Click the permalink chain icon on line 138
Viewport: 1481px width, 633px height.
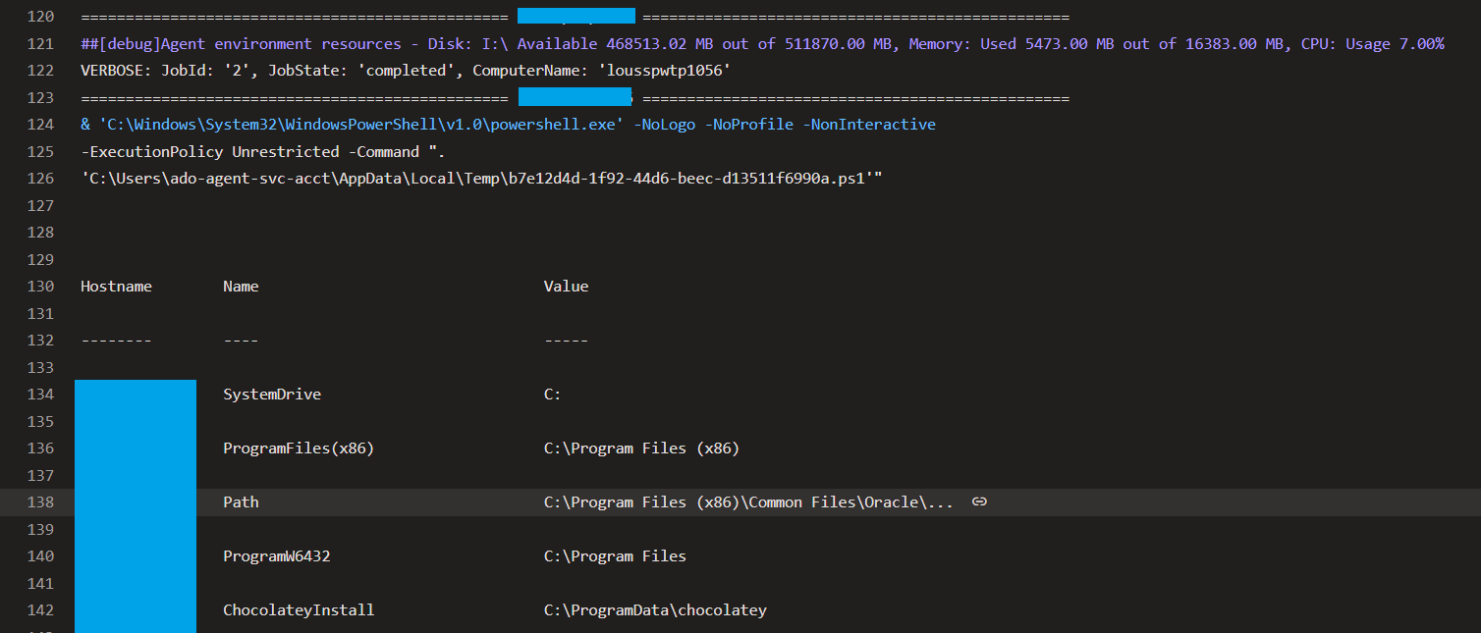[978, 501]
